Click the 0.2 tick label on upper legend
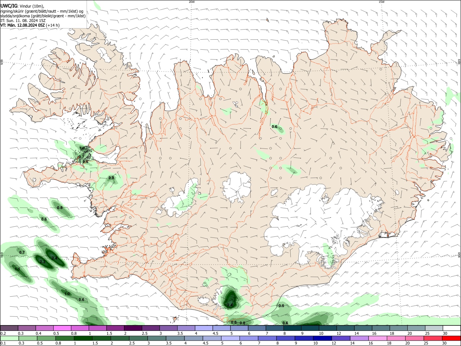 3,333
